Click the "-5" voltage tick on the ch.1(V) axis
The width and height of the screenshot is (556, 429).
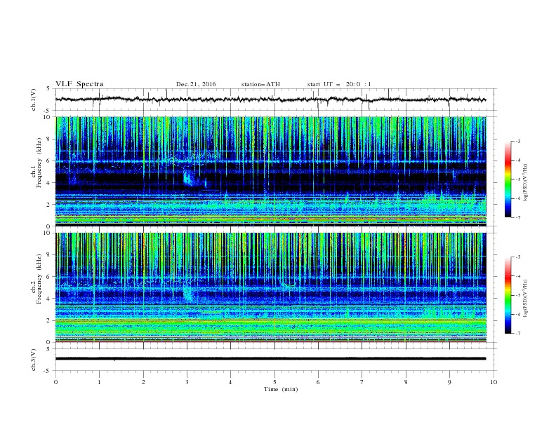pyautogui.click(x=47, y=111)
